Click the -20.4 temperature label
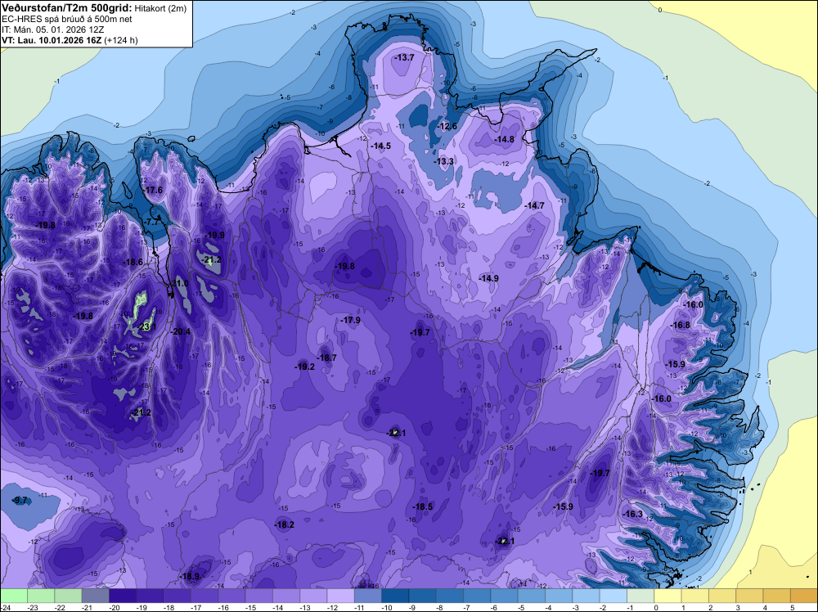The height and width of the screenshot is (612, 818). pyautogui.click(x=180, y=331)
